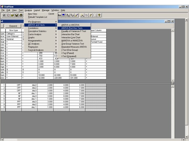
Task: Click the horizontal scrollbar left arrow
Action: tap(2, 140)
